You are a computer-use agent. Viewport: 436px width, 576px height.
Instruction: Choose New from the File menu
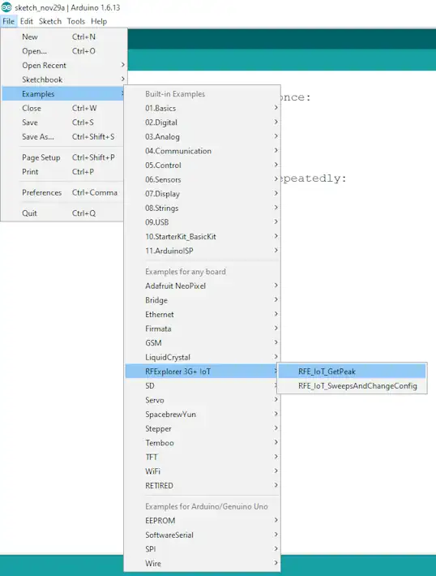64,37
